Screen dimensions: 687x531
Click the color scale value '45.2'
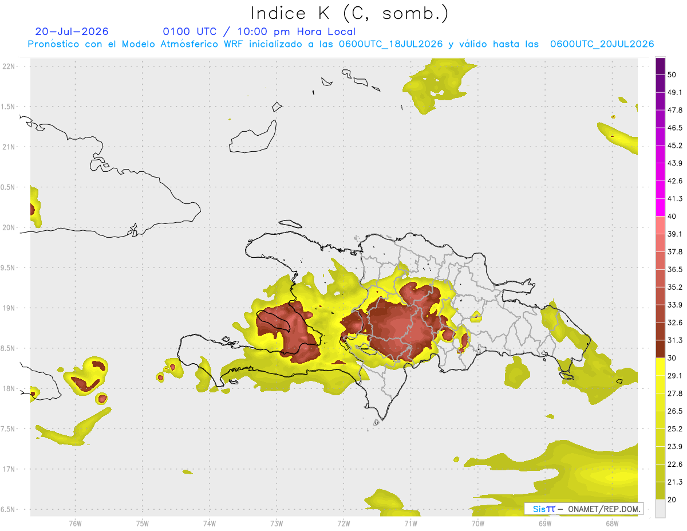point(675,145)
